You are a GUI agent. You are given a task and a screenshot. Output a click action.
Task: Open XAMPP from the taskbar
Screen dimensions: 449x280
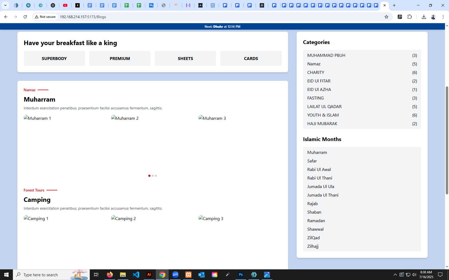tap(188, 275)
